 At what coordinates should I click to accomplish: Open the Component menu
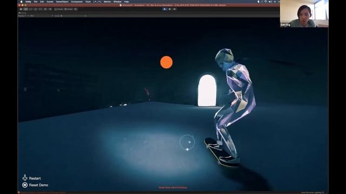(77, 2)
